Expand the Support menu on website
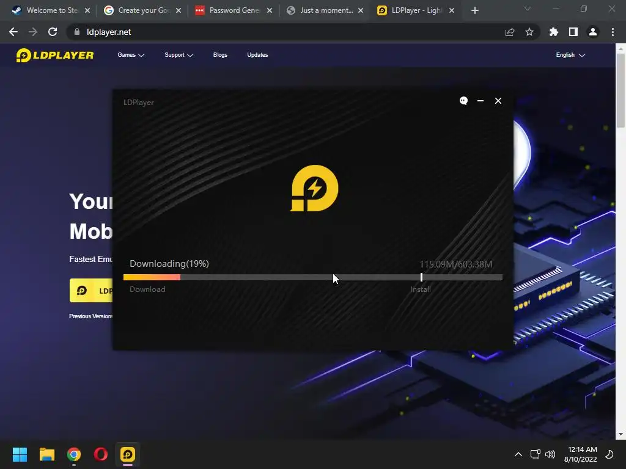The width and height of the screenshot is (626, 469). [179, 55]
